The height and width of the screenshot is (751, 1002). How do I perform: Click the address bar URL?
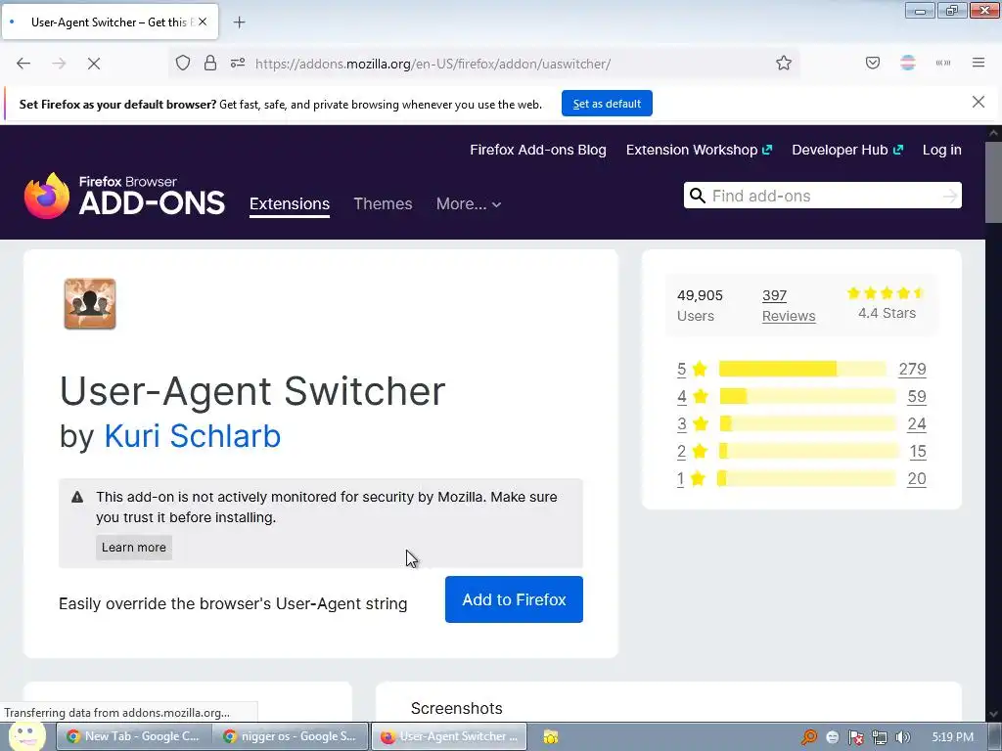click(x=433, y=64)
